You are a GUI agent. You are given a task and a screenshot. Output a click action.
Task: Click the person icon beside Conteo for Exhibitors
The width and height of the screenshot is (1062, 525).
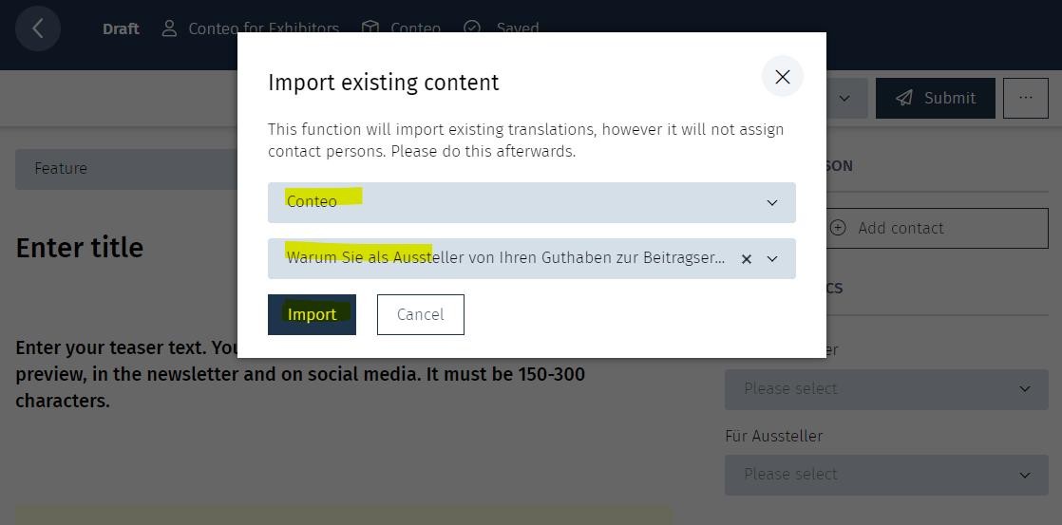point(169,28)
